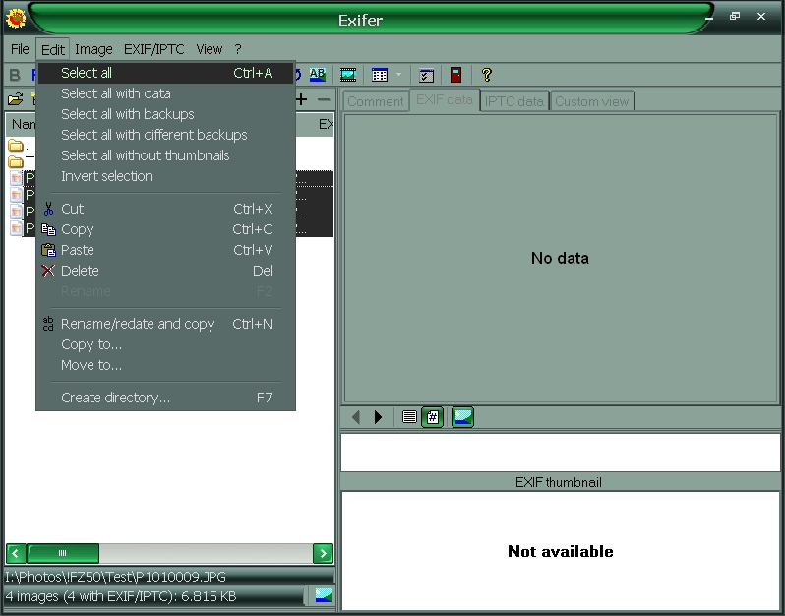785x616 pixels.
Task: Click the image preview icon in status bar
Action: click(323, 595)
